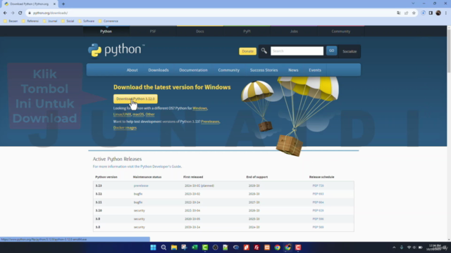Open the Chrome three-dot menu
Image resolution: width=451 pixels, height=253 pixels.
click(x=446, y=13)
